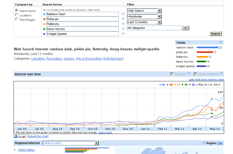Click Embed this chart link
233x154 pixels.
(38, 136)
